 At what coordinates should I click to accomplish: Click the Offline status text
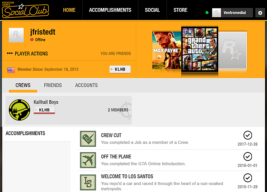(x=40, y=40)
